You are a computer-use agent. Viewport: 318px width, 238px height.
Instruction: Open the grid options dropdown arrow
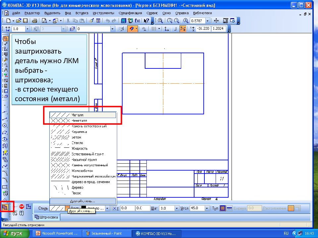point(159,29)
